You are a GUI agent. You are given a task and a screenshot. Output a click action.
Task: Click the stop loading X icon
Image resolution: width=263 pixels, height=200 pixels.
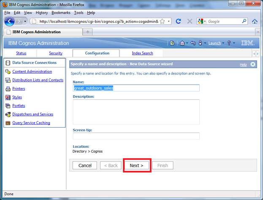(x=190, y=21)
